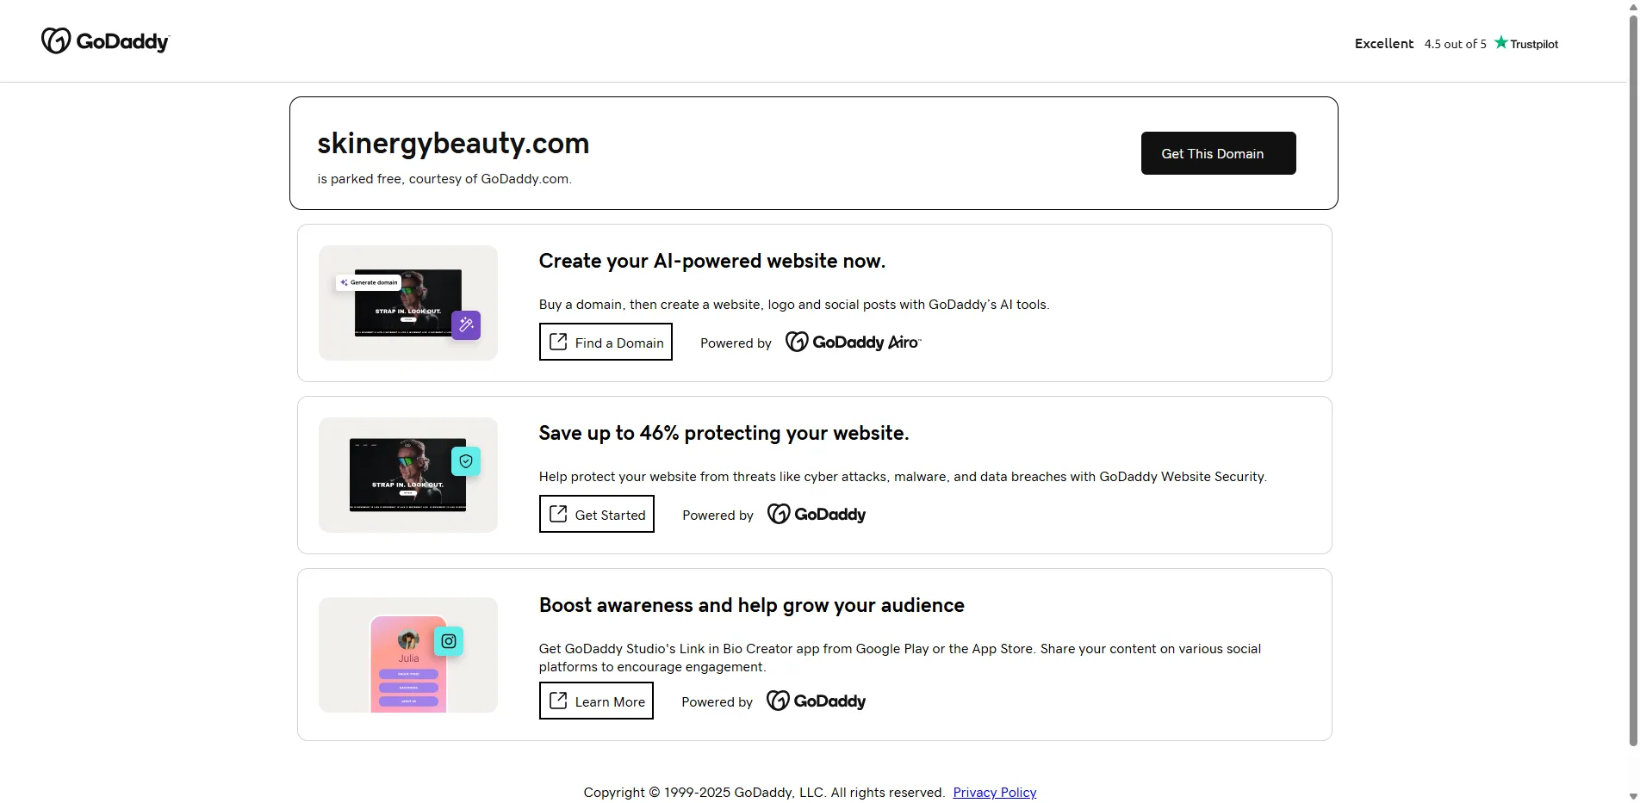Click the Instagram icon in the Link in Bio preview
The width and height of the screenshot is (1640, 803).
click(x=448, y=640)
